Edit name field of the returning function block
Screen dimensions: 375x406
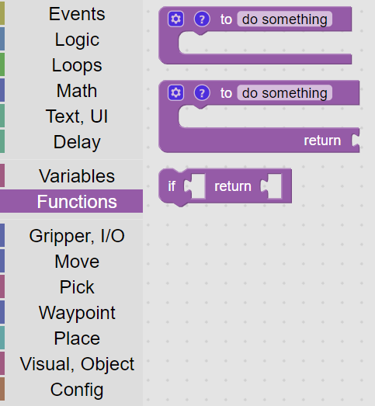(285, 92)
